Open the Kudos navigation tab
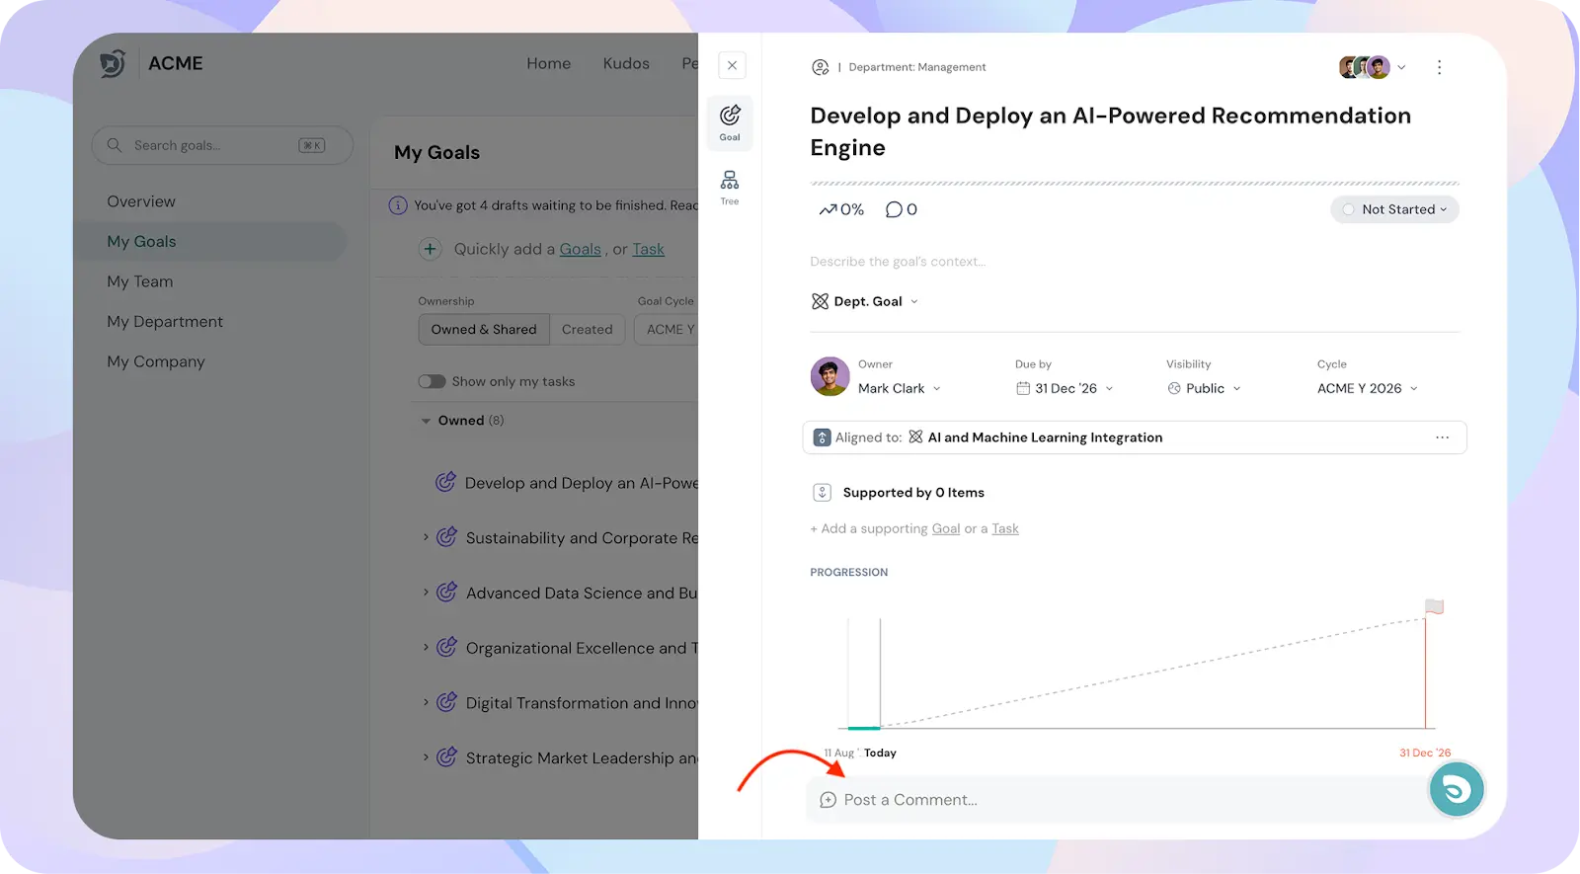 coord(626,63)
